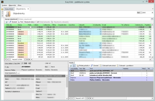Tick payment checkbox for order 2015000830
The image size is (155, 101).
30,52
